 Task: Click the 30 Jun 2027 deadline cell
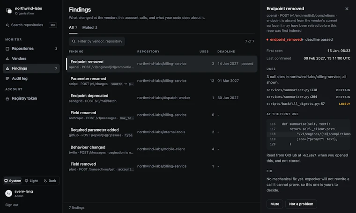228,98
